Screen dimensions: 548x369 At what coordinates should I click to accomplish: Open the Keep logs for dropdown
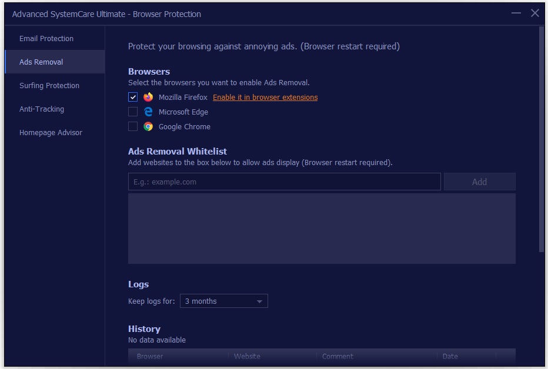223,301
